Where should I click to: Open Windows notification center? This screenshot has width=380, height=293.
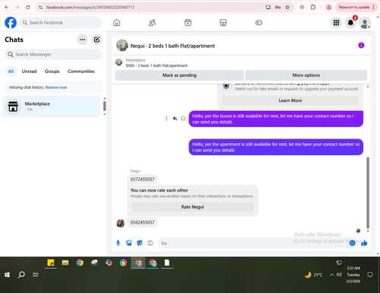click(370, 275)
